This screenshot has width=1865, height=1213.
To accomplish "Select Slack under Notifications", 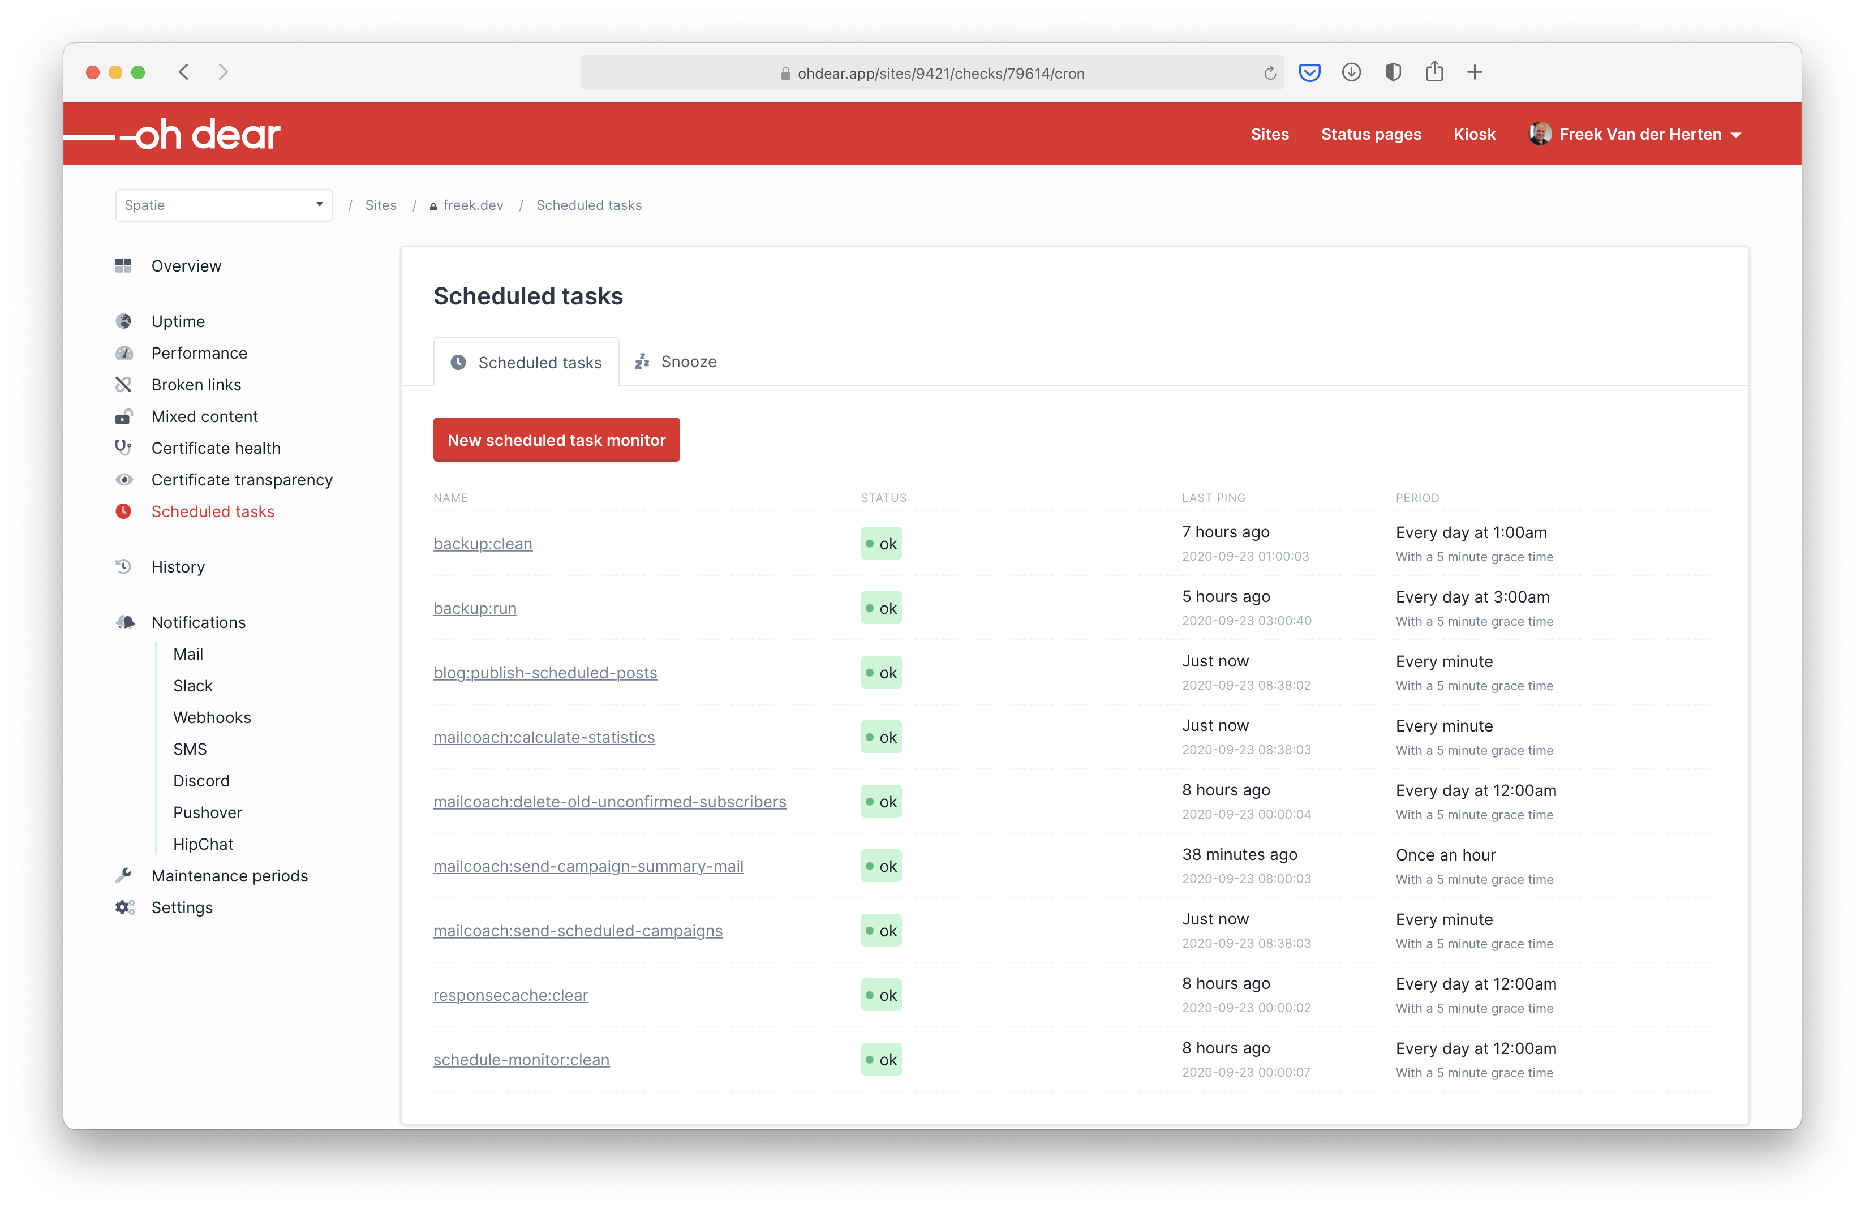I will [193, 686].
